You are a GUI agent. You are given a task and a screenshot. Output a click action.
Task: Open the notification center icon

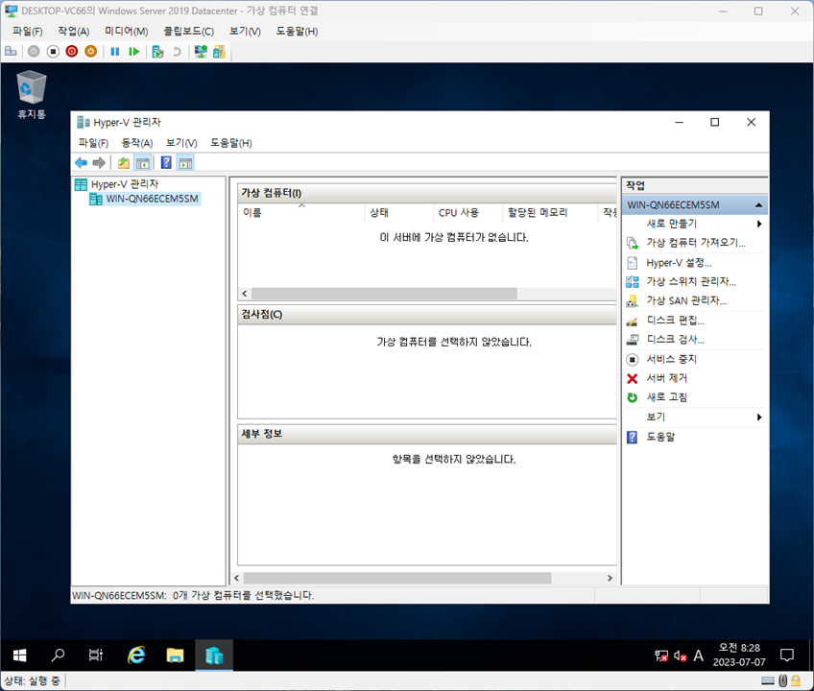coord(787,655)
